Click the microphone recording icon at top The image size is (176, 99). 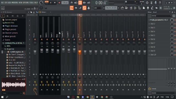coord(156,2)
